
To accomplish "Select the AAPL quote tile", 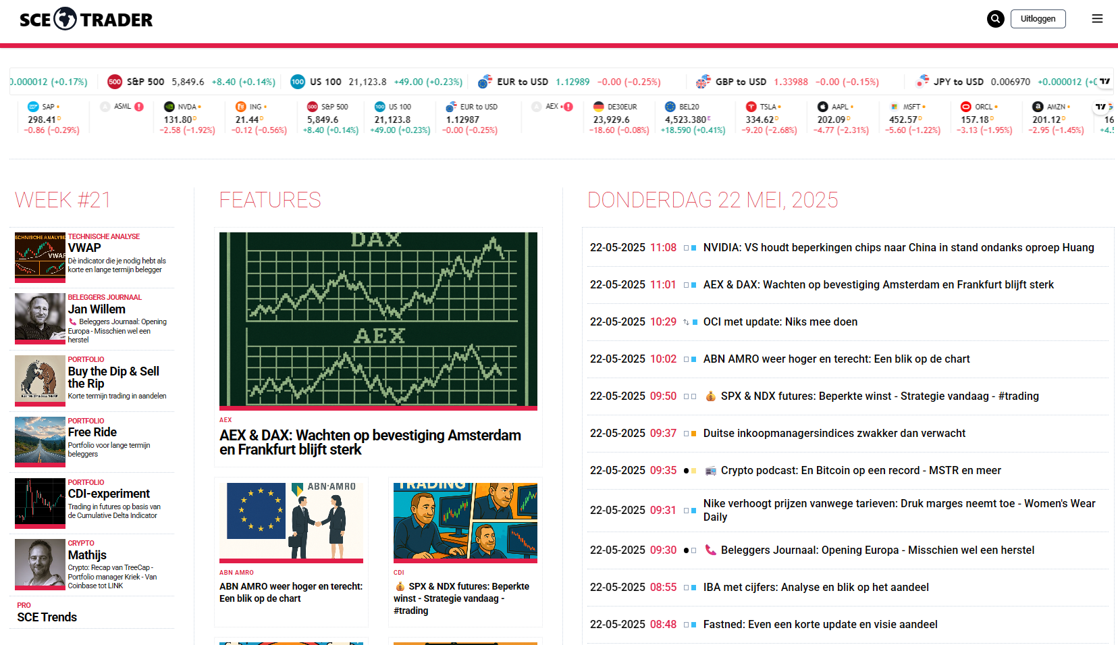I will 841,118.
